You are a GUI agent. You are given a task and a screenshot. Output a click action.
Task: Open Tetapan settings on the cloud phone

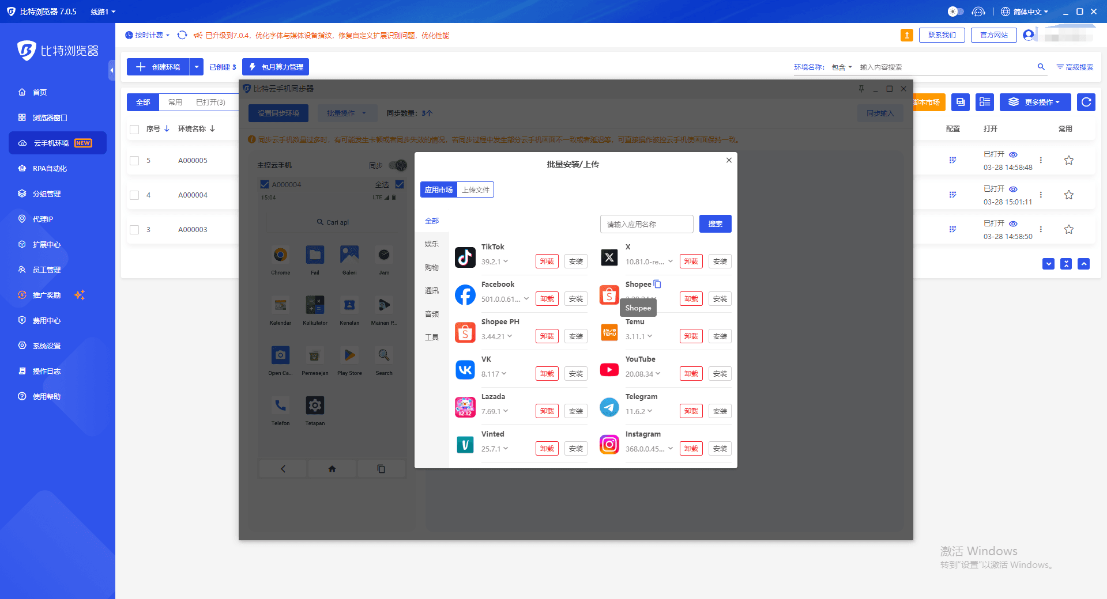(x=315, y=405)
